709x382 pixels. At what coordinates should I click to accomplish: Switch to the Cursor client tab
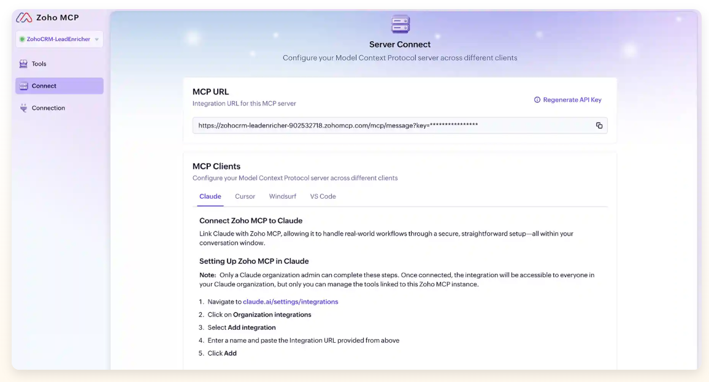245,197
